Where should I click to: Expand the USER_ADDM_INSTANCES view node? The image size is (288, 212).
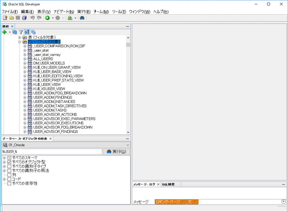pyautogui.click(x=25, y=102)
